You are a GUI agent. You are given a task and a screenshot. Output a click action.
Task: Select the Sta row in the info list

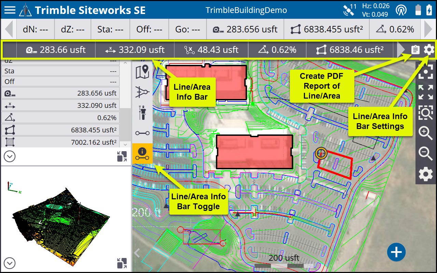60,71
